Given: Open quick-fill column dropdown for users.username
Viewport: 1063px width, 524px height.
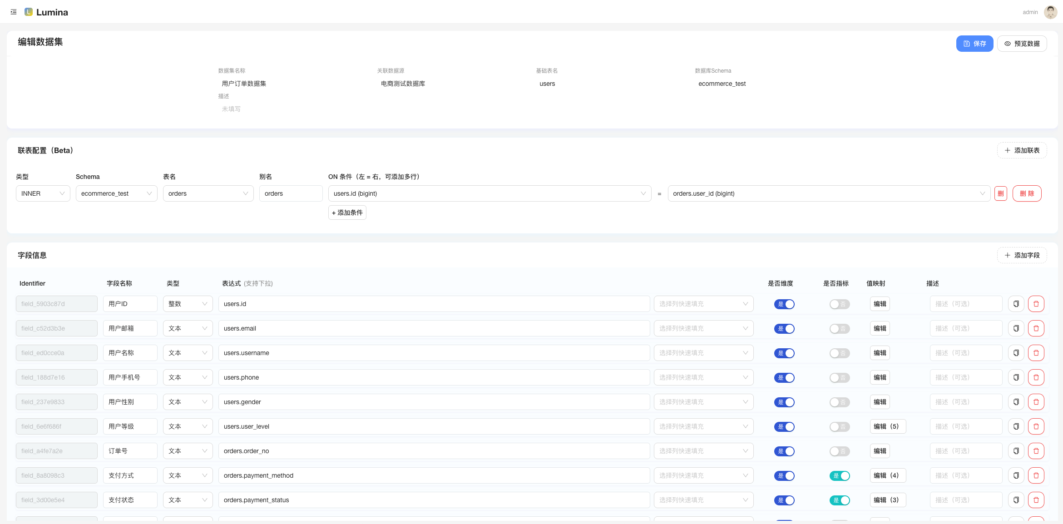Looking at the screenshot, I should [x=703, y=353].
